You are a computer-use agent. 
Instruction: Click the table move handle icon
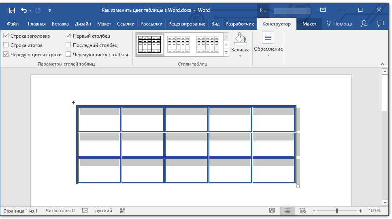73,103
